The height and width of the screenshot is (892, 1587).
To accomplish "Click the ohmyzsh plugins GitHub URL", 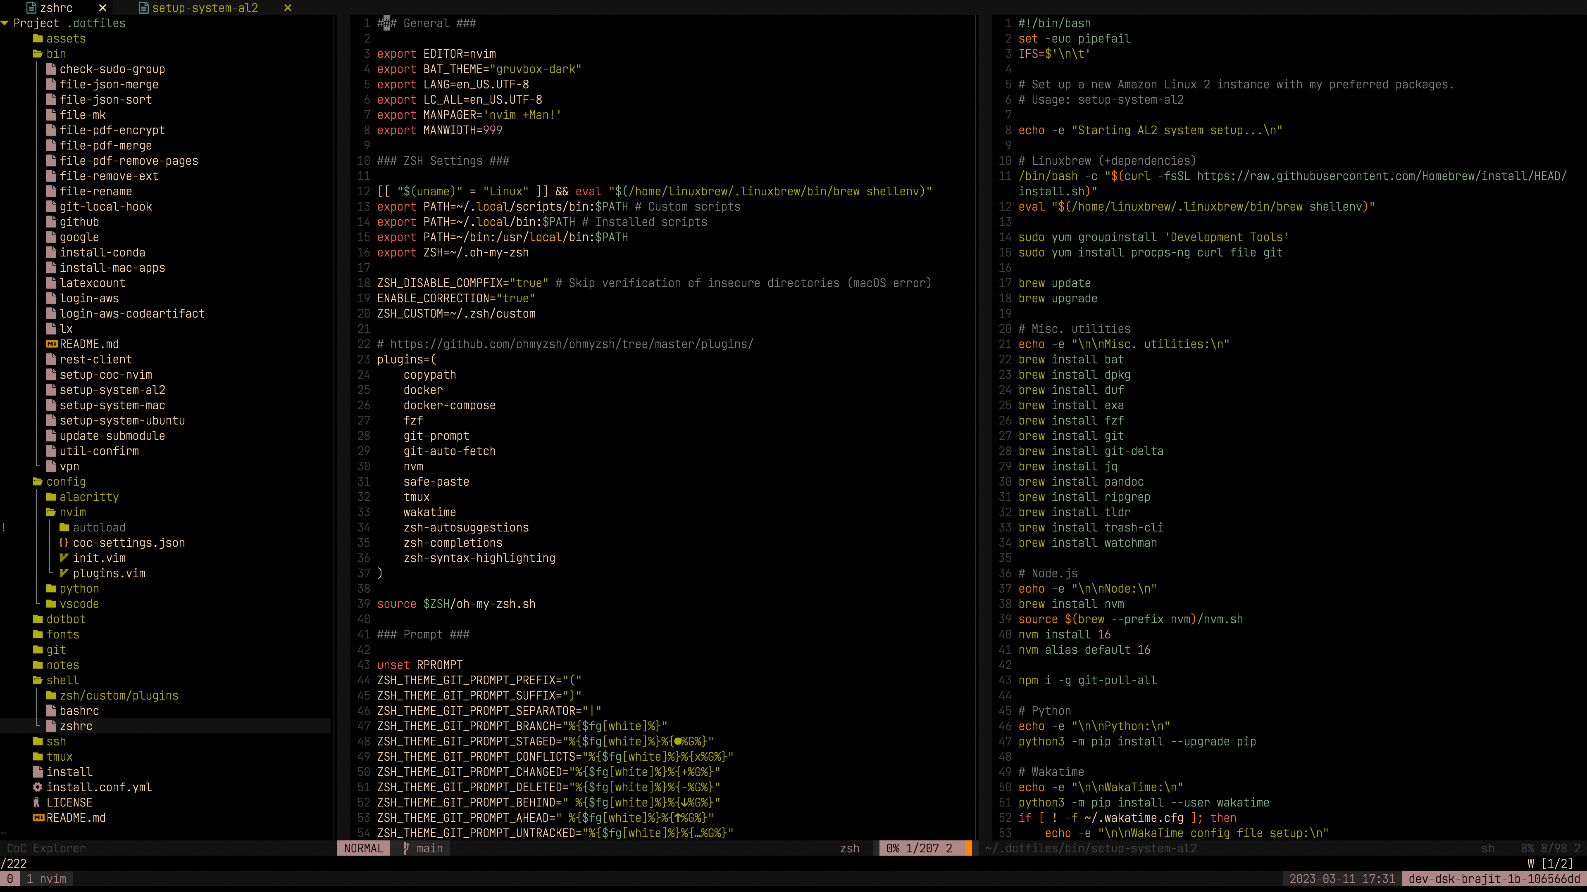I will coord(572,345).
